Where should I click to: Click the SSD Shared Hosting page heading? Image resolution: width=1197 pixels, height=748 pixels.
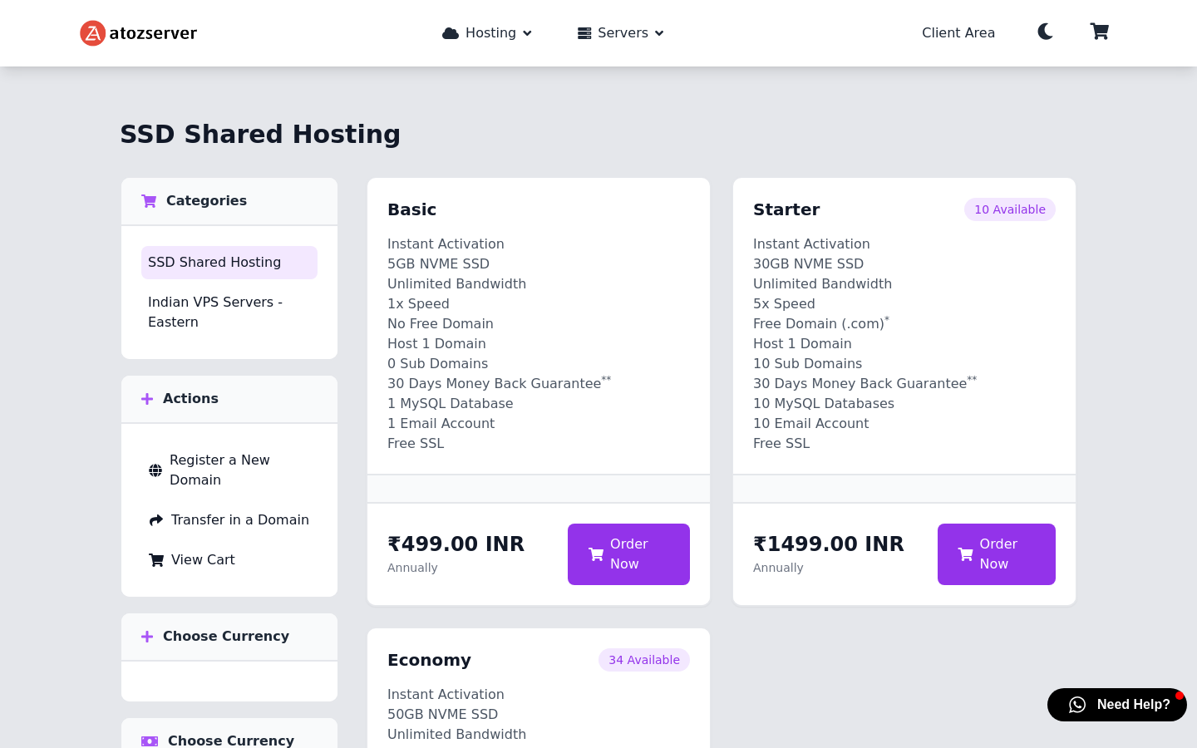coord(260,134)
